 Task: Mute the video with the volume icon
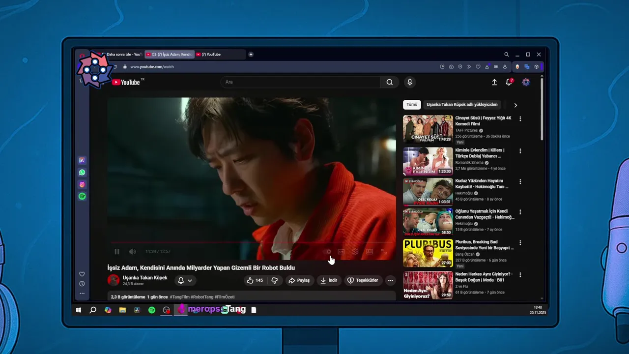click(x=132, y=252)
